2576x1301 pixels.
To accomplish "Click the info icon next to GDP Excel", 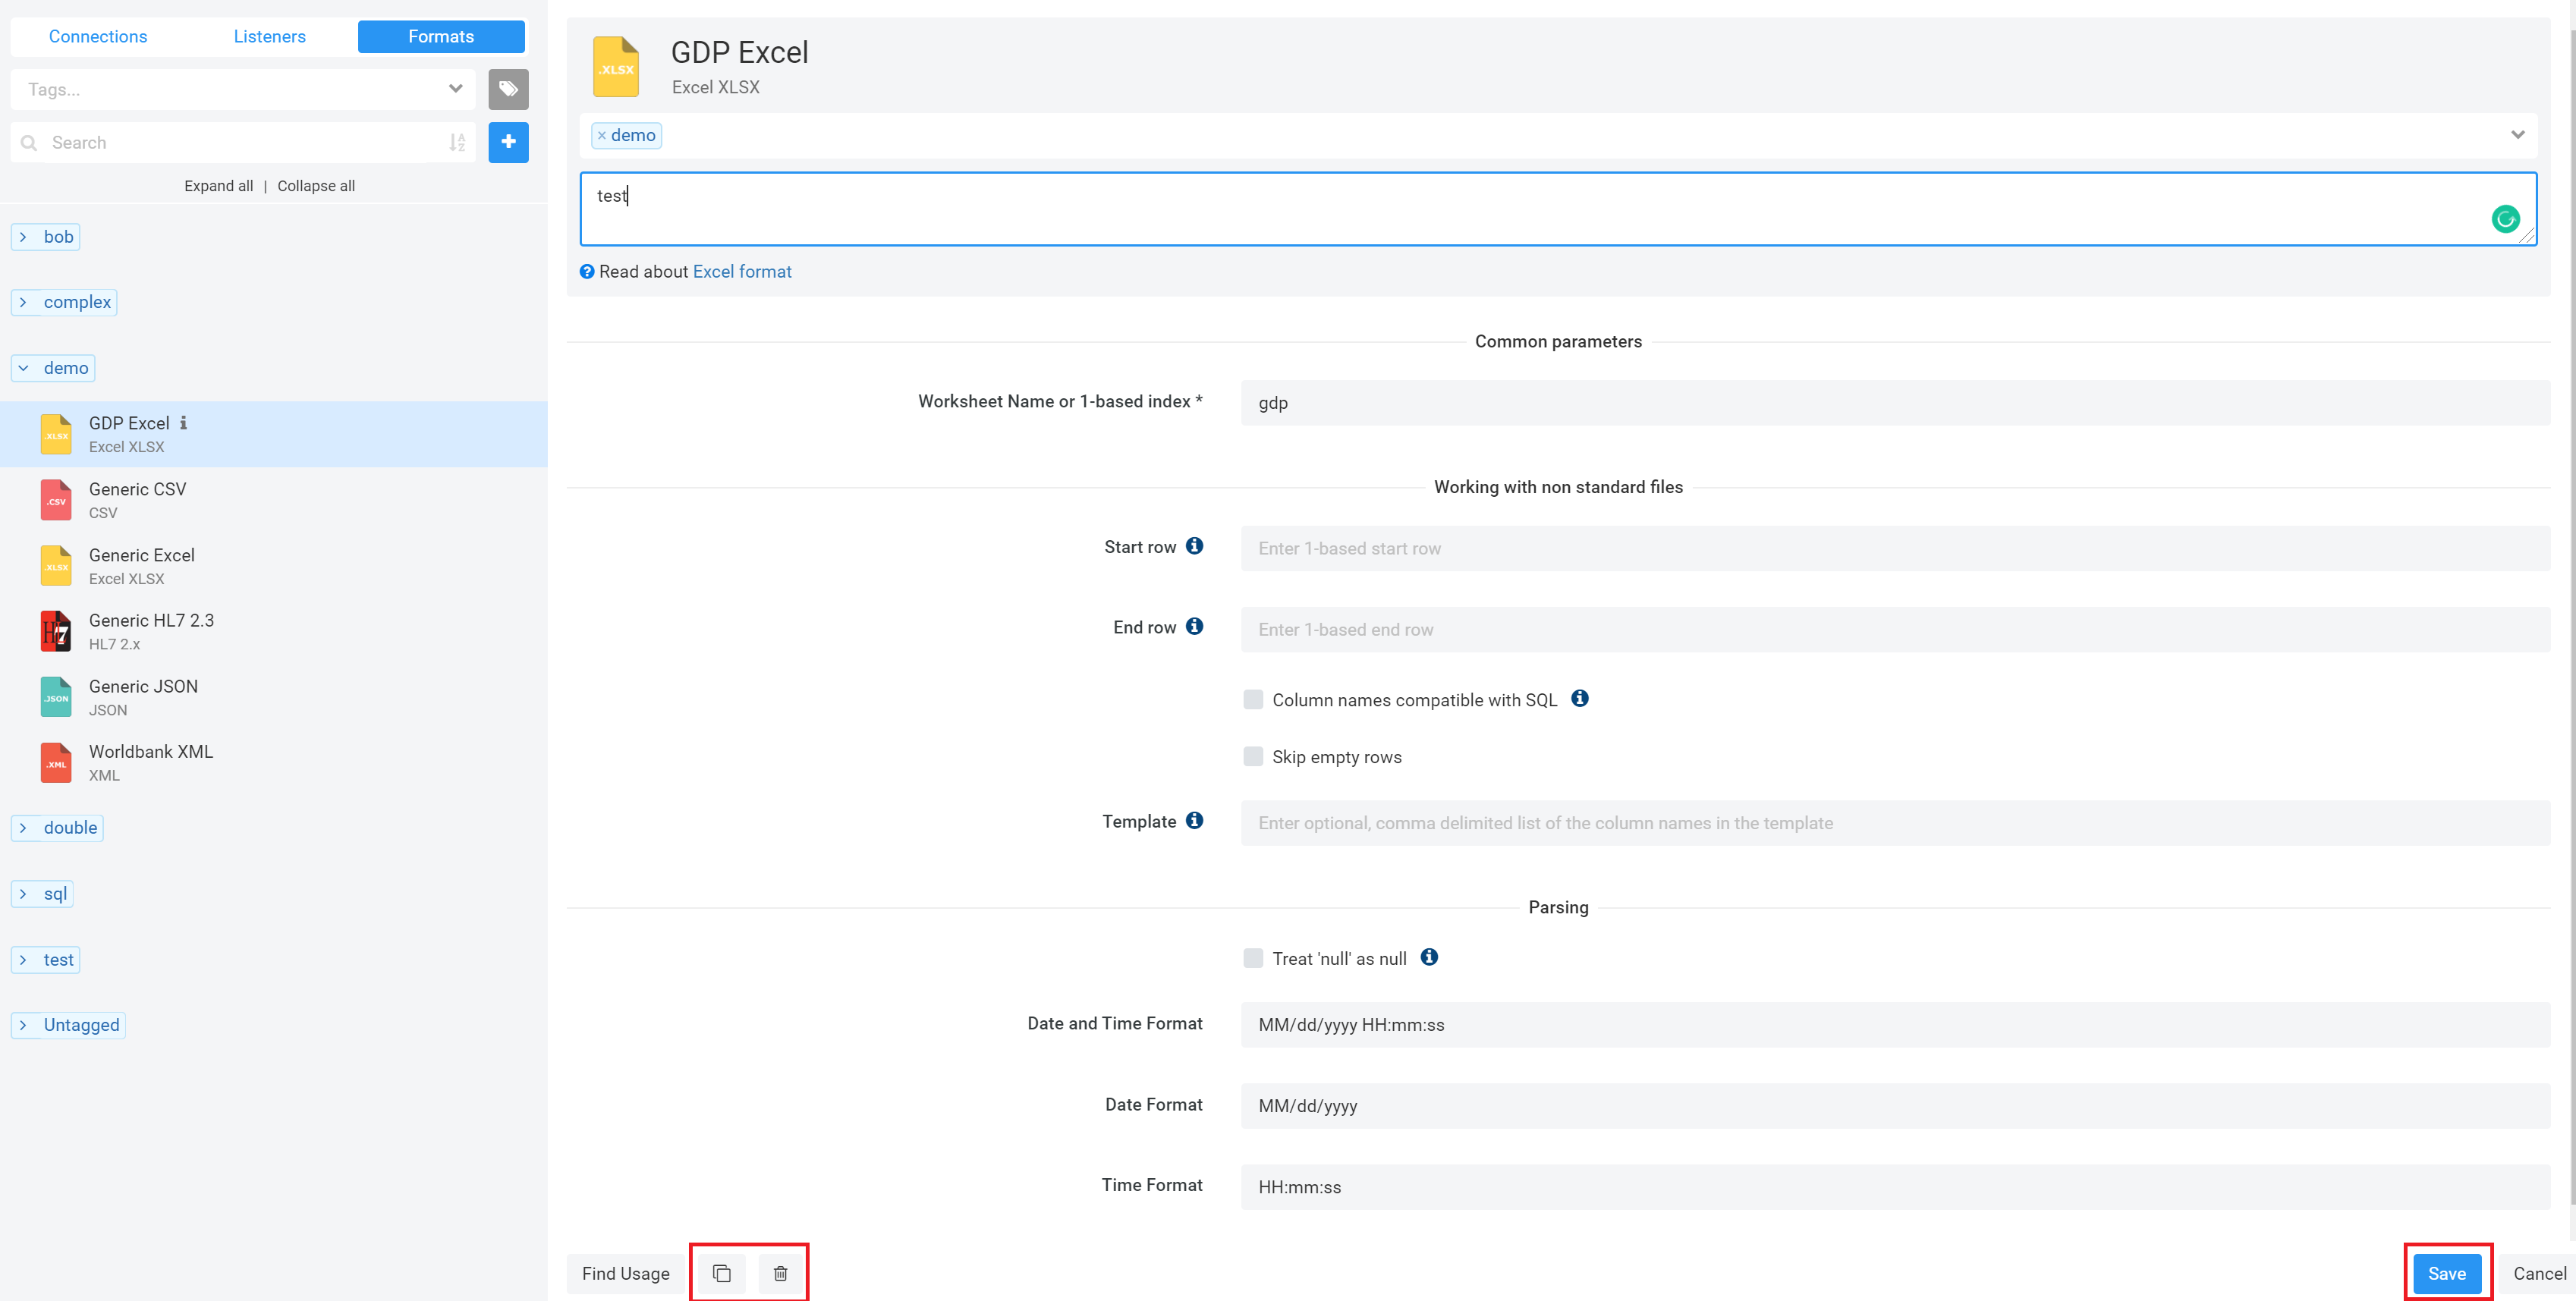I will (183, 423).
